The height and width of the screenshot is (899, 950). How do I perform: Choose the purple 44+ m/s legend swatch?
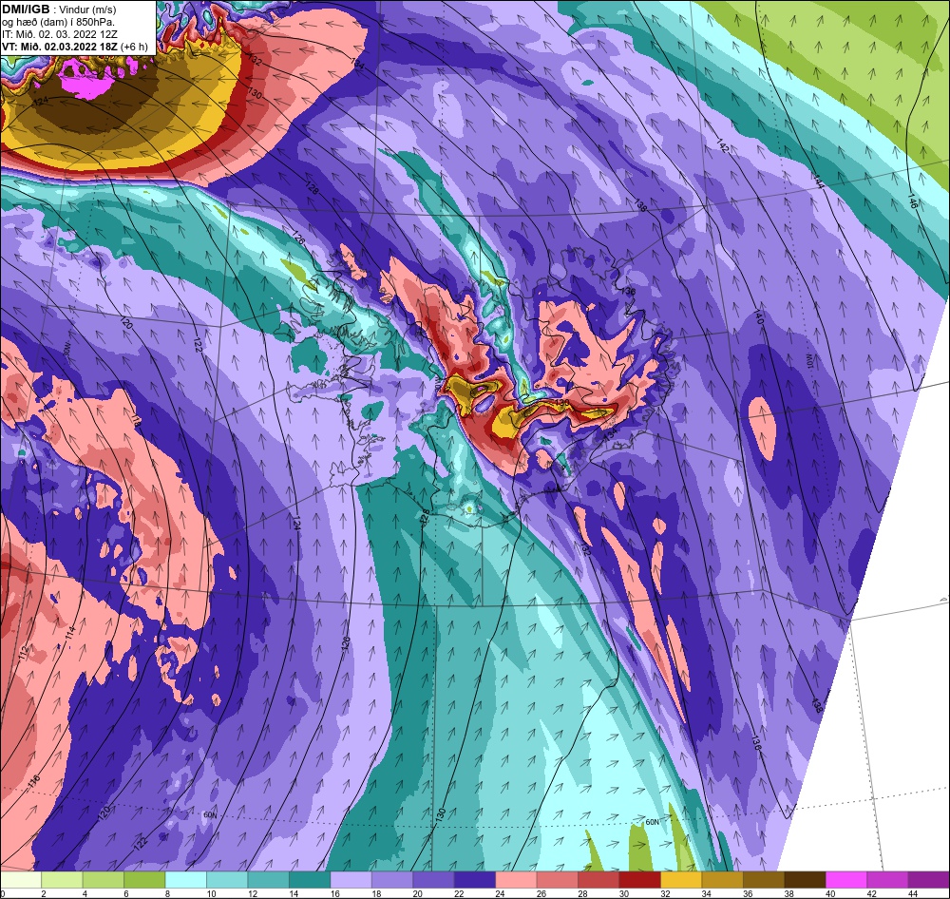click(929, 880)
